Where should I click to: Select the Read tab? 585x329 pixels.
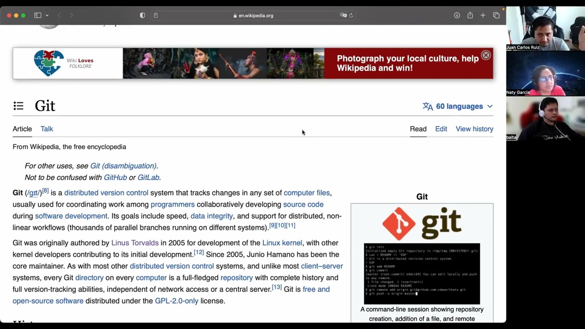tap(418, 129)
